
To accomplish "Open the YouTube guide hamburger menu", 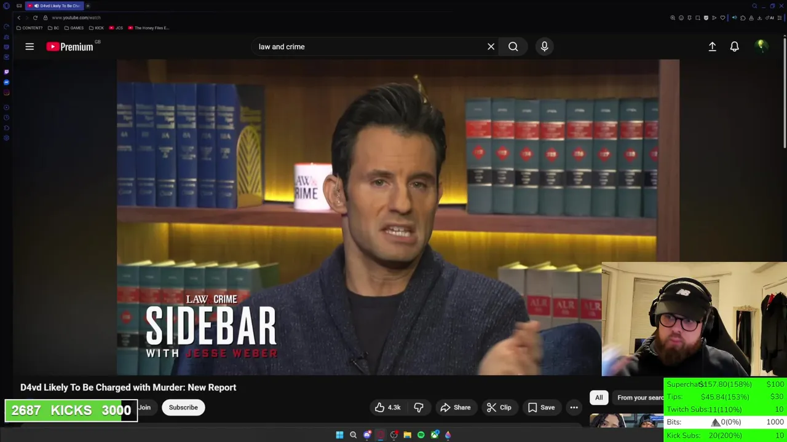I will [30, 47].
